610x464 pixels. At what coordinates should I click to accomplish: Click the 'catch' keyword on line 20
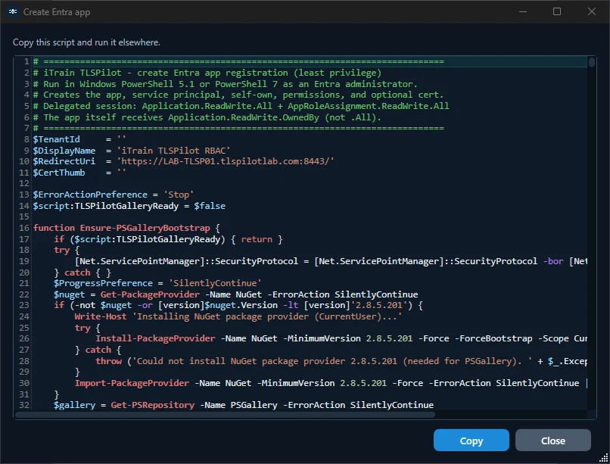click(x=77, y=272)
